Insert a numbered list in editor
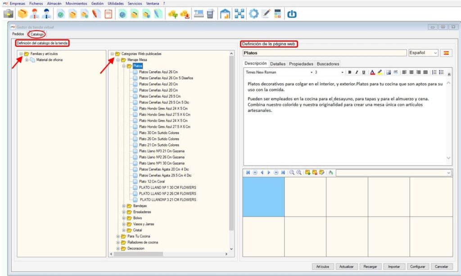Screen dimensions: 461x276 tap(434, 72)
